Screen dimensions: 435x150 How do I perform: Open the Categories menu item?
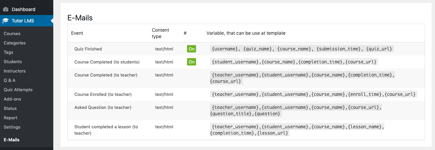[15, 43]
